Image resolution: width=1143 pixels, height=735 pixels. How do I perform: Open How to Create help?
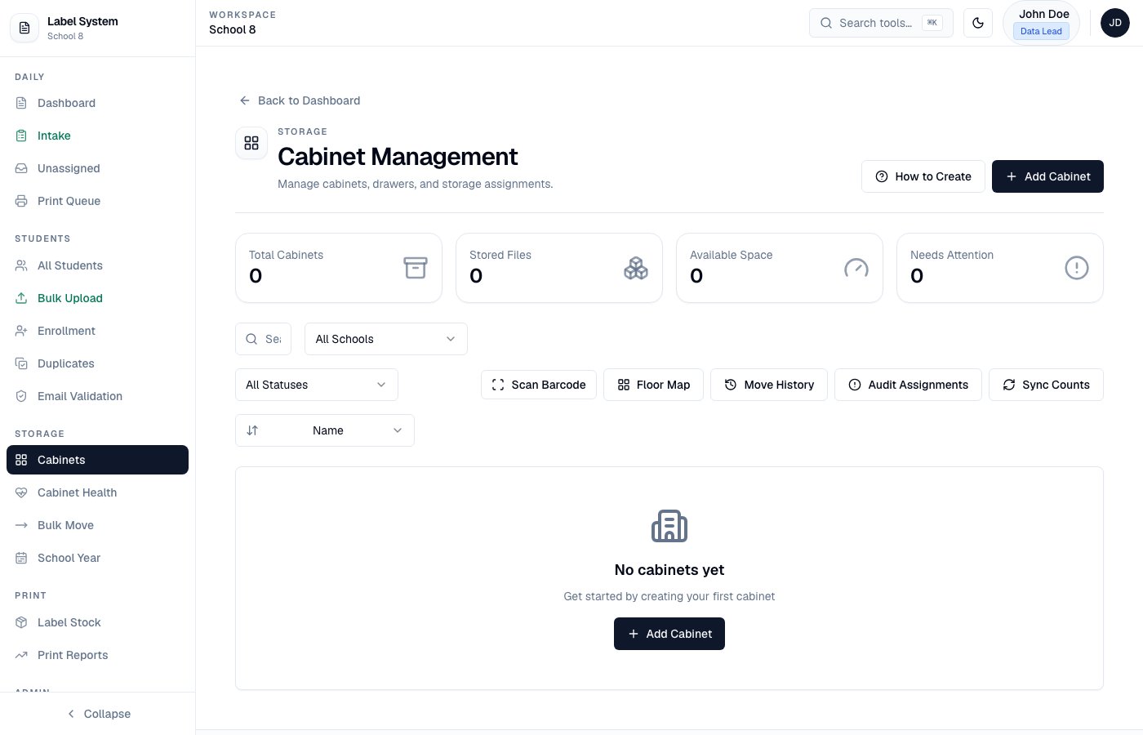(923, 176)
